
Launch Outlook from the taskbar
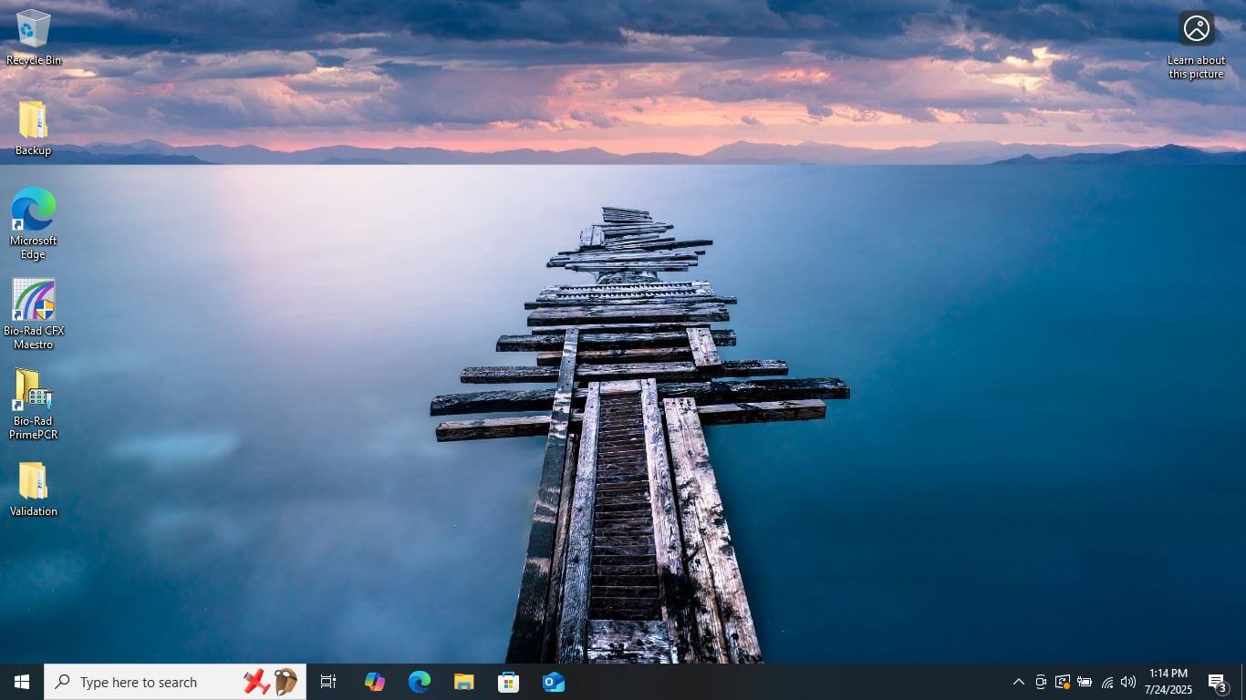click(x=554, y=682)
